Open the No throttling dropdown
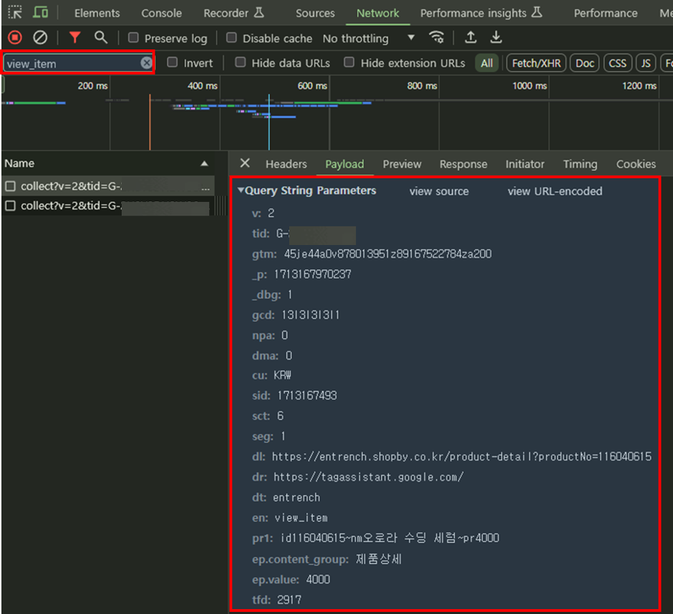The height and width of the screenshot is (614, 673). tap(368, 38)
